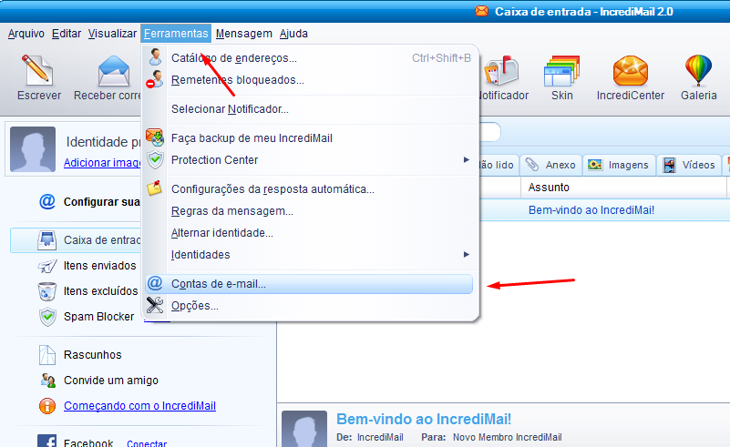Screen dimensions: 730x447
Task: Open the Visualizar menu
Action: (x=112, y=34)
